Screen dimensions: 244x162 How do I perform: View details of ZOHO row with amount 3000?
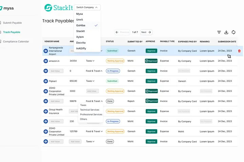pyautogui.click(x=46, y=91)
